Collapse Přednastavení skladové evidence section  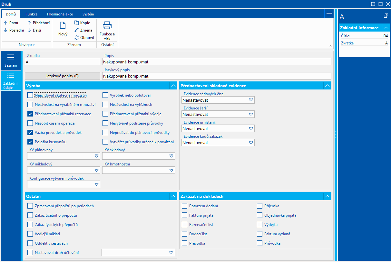pyautogui.click(x=327, y=86)
